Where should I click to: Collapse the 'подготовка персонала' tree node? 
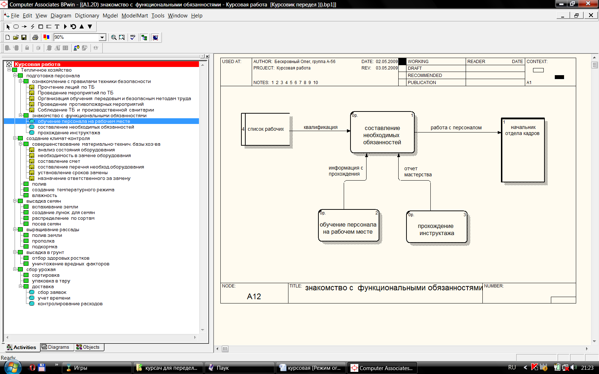click(x=15, y=76)
